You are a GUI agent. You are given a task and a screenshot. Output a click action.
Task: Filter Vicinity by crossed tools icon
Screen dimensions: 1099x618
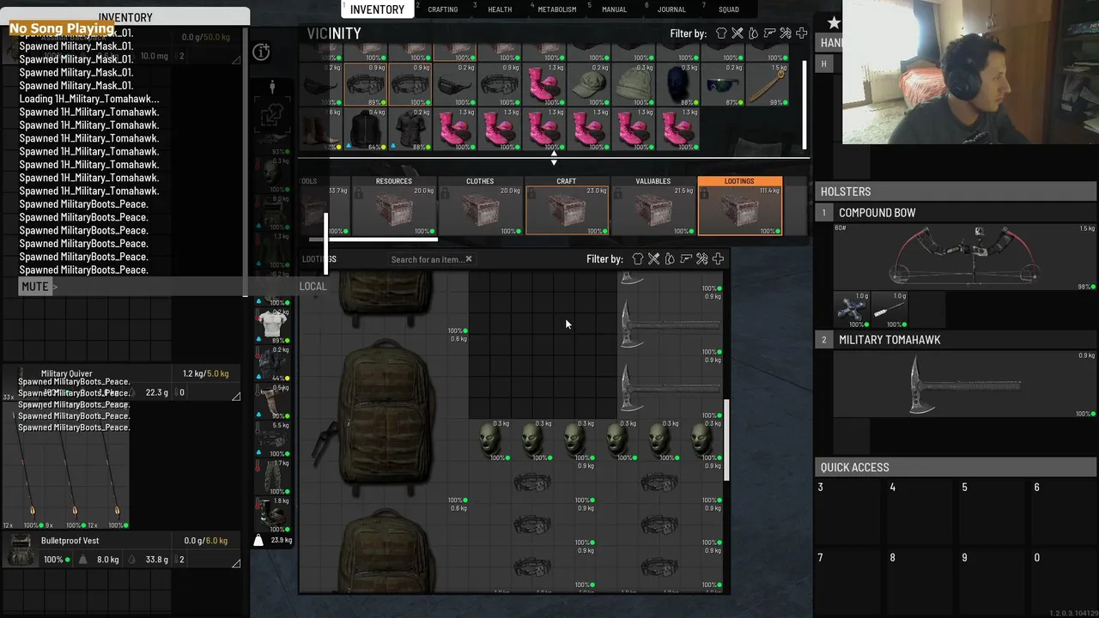pos(786,33)
